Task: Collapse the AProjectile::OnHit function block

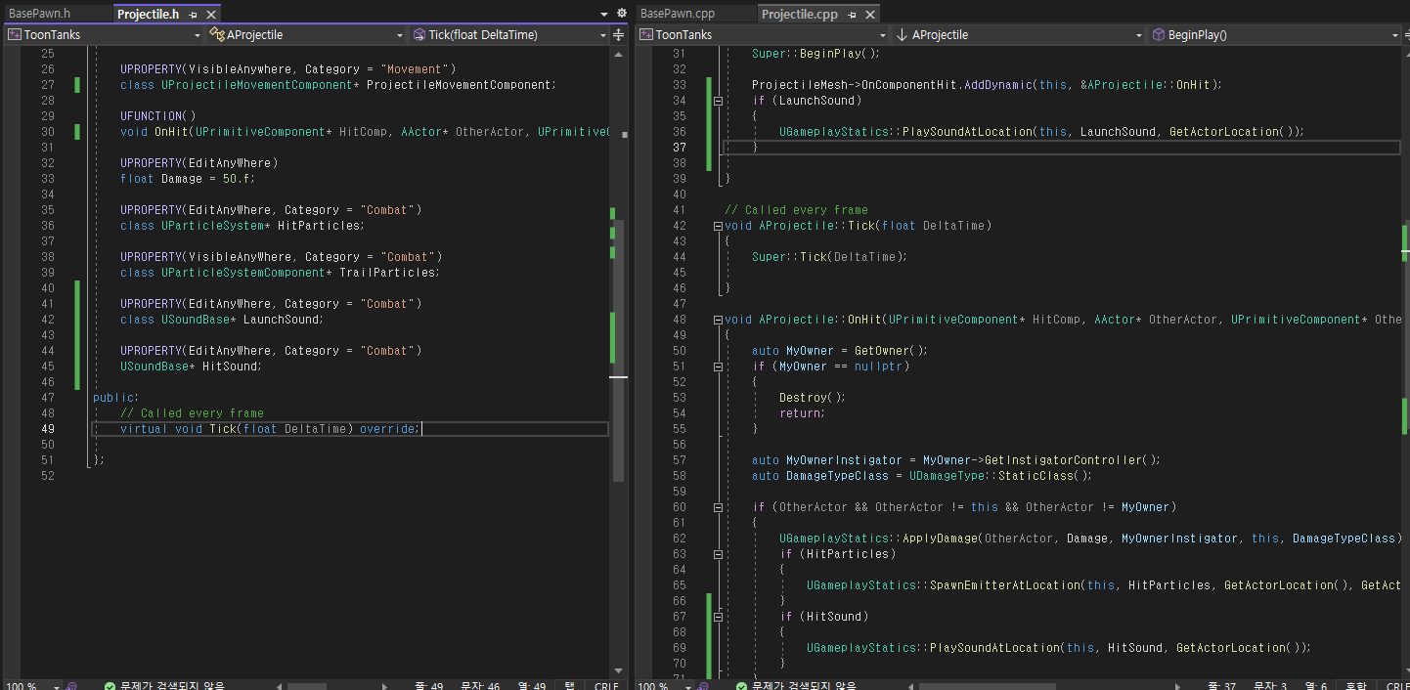Action: 719,320
